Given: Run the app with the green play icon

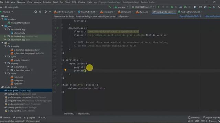Looking at the screenshot, I should coord(158,7).
